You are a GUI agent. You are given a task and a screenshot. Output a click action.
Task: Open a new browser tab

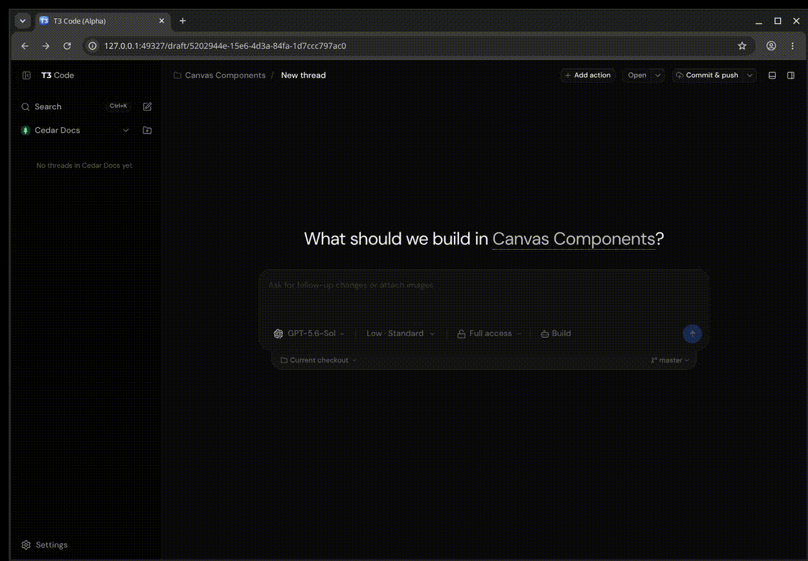click(x=182, y=21)
